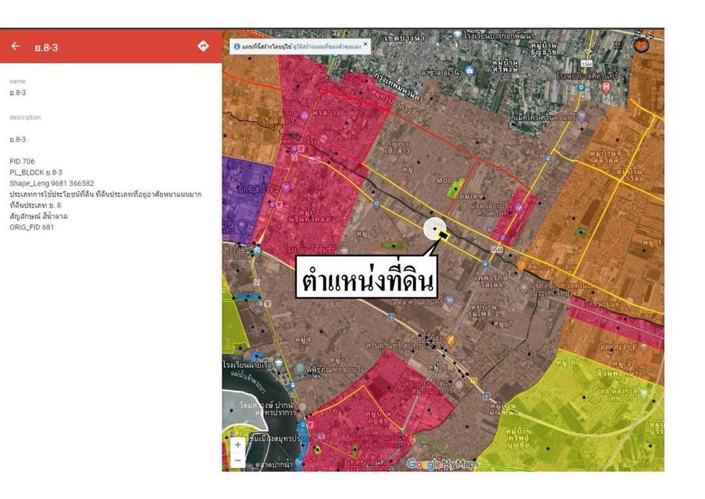Select the black land position marker
Image resolution: width=705 pixels, height=499 pixels.
(x=443, y=236)
